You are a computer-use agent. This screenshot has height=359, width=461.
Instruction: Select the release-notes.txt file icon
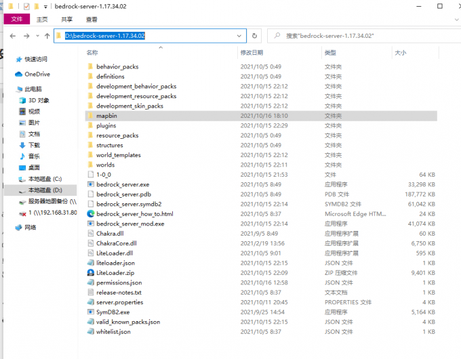point(91,293)
